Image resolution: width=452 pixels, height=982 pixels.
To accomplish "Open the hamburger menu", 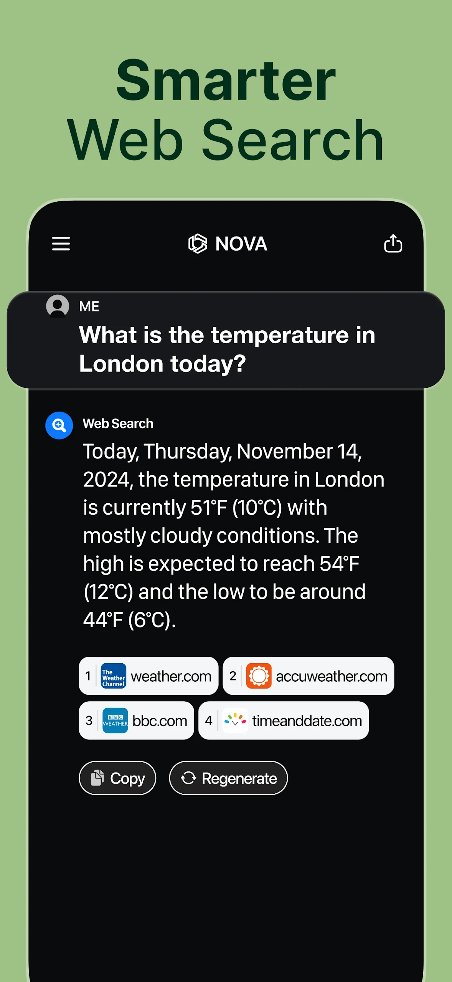I will 61,244.
